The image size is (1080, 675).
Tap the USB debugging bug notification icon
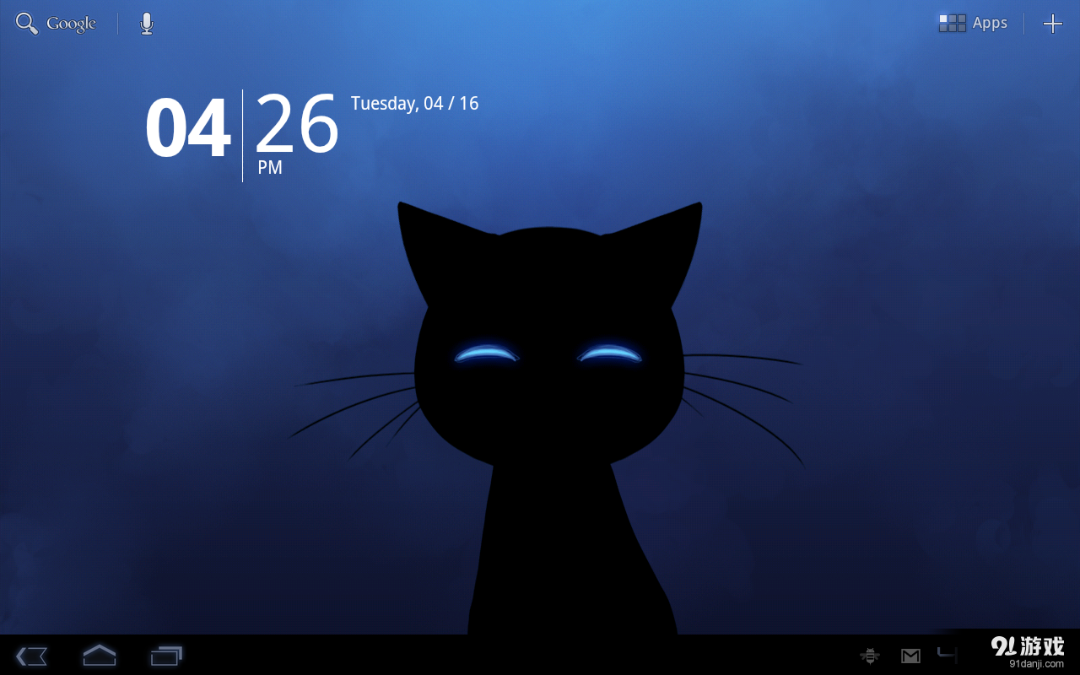[869, 656]
